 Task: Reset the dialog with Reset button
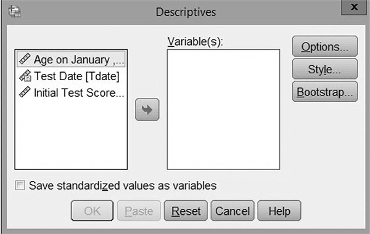(x=186, y=211)
